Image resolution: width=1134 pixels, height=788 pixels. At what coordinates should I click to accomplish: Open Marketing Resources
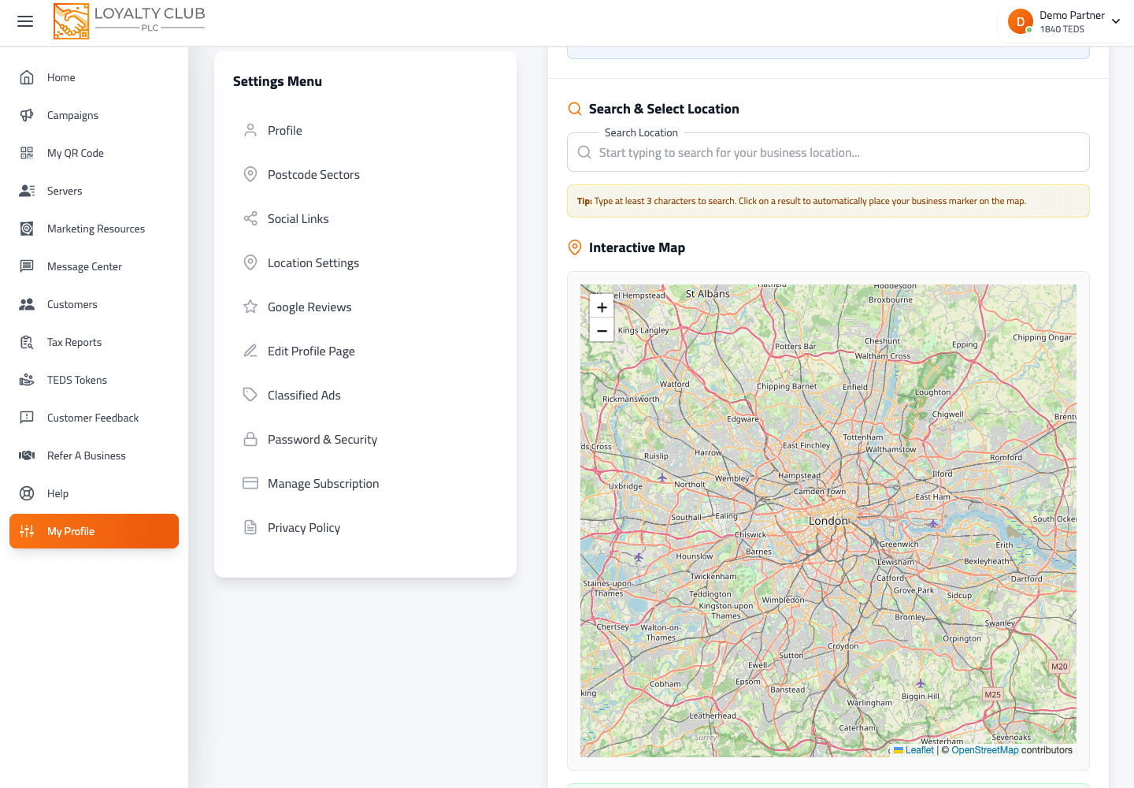tap(94, 229)
